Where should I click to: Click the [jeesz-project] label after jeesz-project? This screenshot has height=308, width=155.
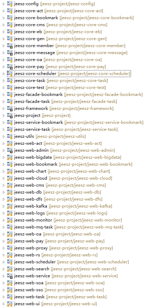pos(56,116)
